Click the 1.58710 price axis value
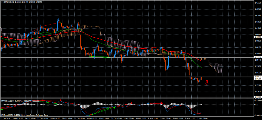The image size is (262, 120). (258, 72)
